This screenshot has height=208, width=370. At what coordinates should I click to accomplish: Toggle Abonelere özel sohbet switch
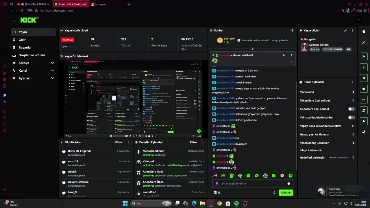tap(351, 109)
